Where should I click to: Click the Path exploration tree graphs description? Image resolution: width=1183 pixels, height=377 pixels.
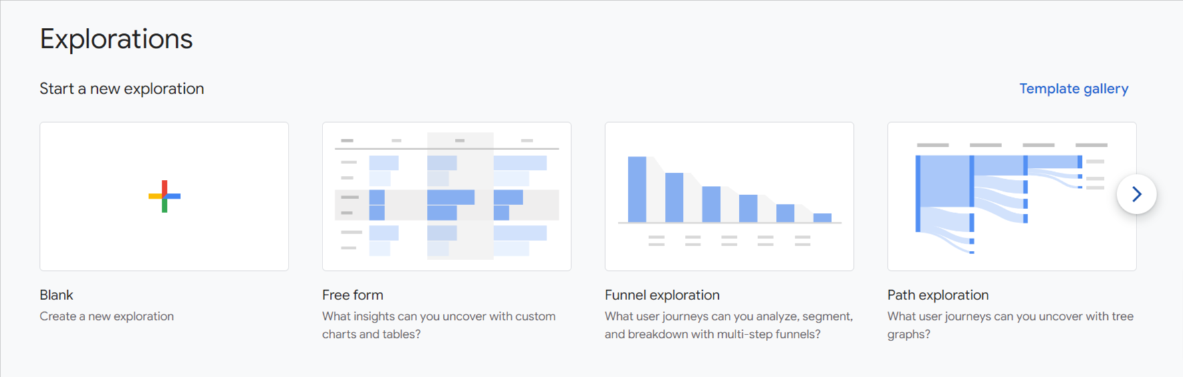(1010, 325)
